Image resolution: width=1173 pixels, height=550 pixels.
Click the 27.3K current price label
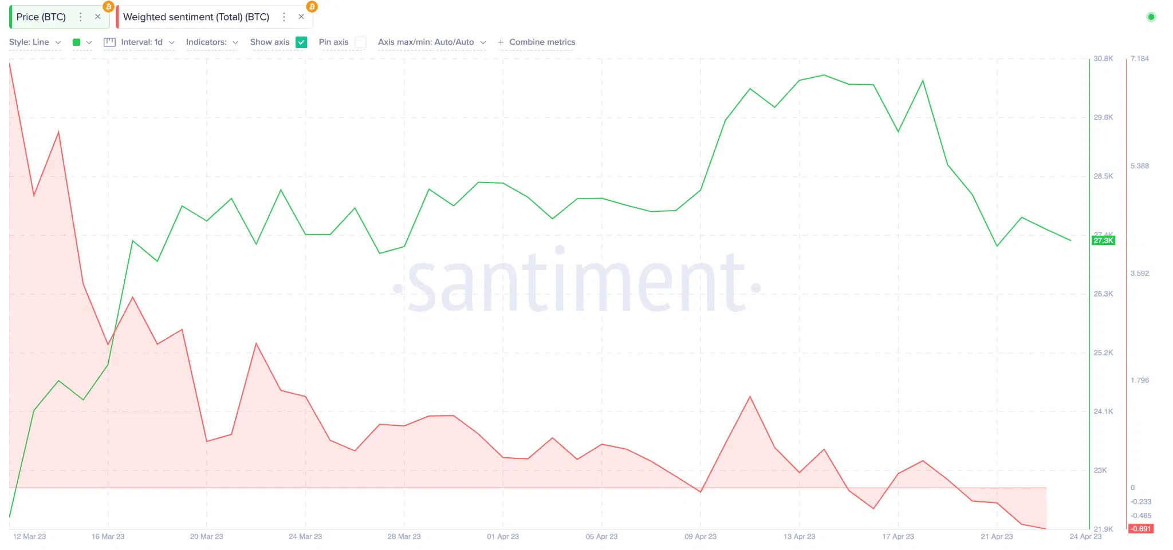(1103, 241)
